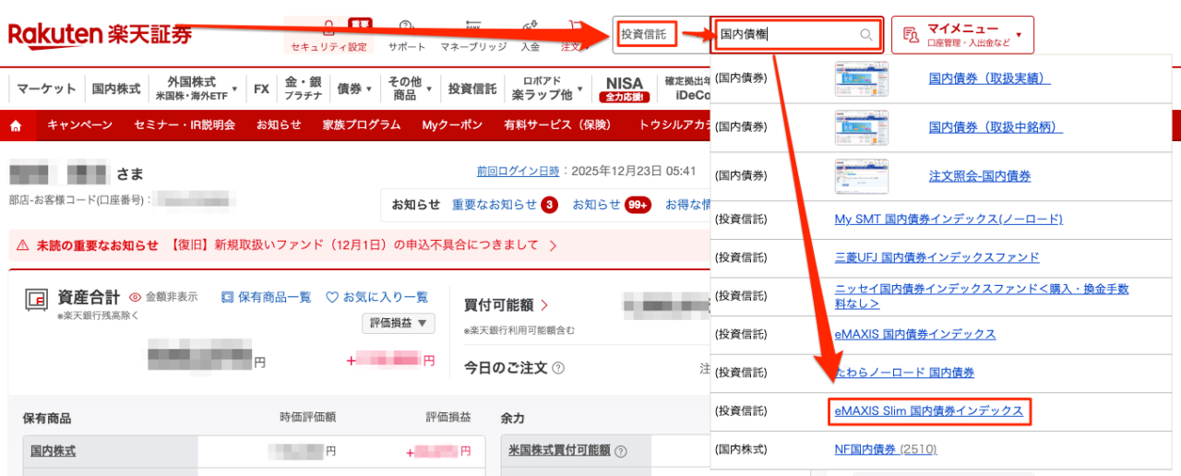1181x476 pixels.
Task: Expand the 買付可能額 chevron arrow
Action: click(x=545, y=304)
